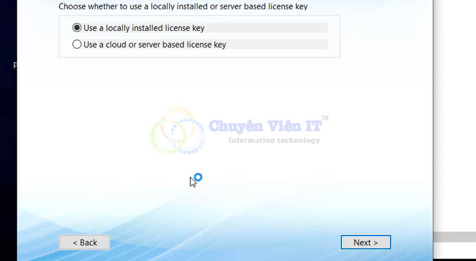Select the locally installed license key radio button
This screenshot has width=476, height=261.
pyautogui.click(x=77, y=28)
